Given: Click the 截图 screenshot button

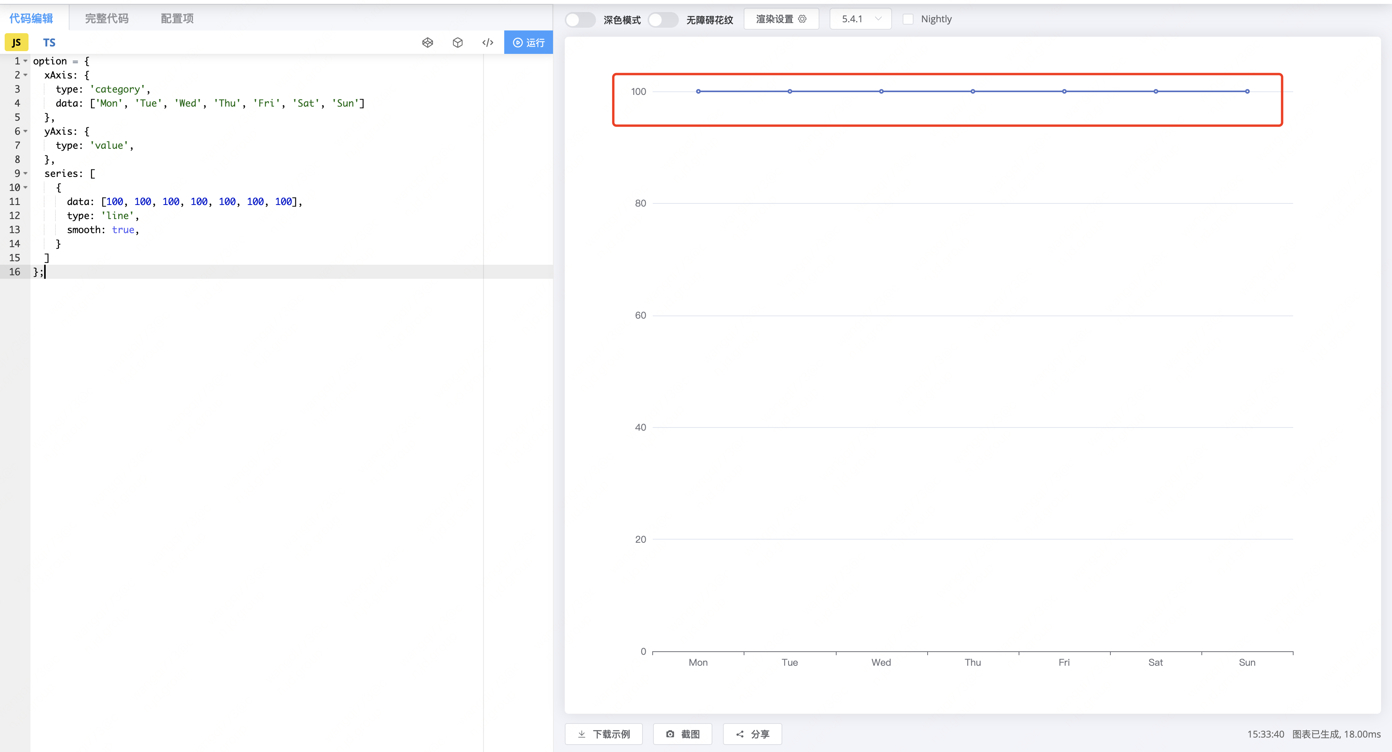Looking at the screenshot, I should tap(682, 734).
